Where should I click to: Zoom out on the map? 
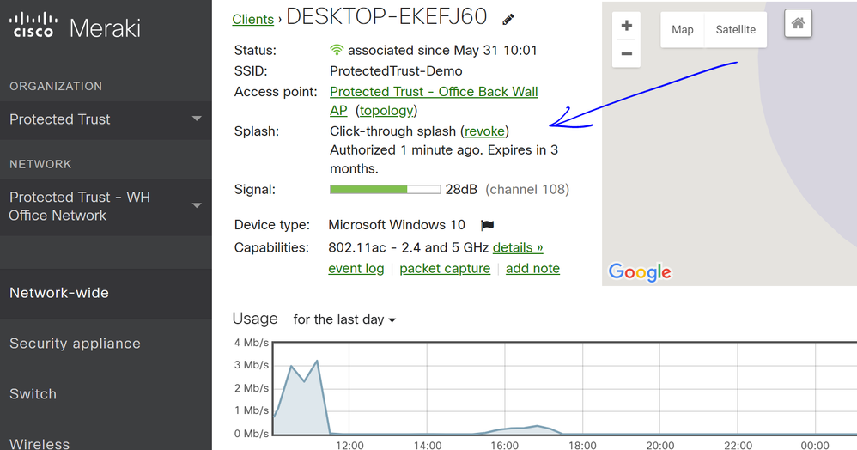point(626,53)
